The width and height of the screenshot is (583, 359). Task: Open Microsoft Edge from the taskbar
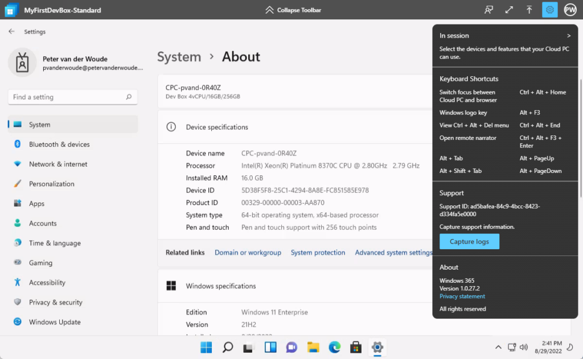click(334, 347)
